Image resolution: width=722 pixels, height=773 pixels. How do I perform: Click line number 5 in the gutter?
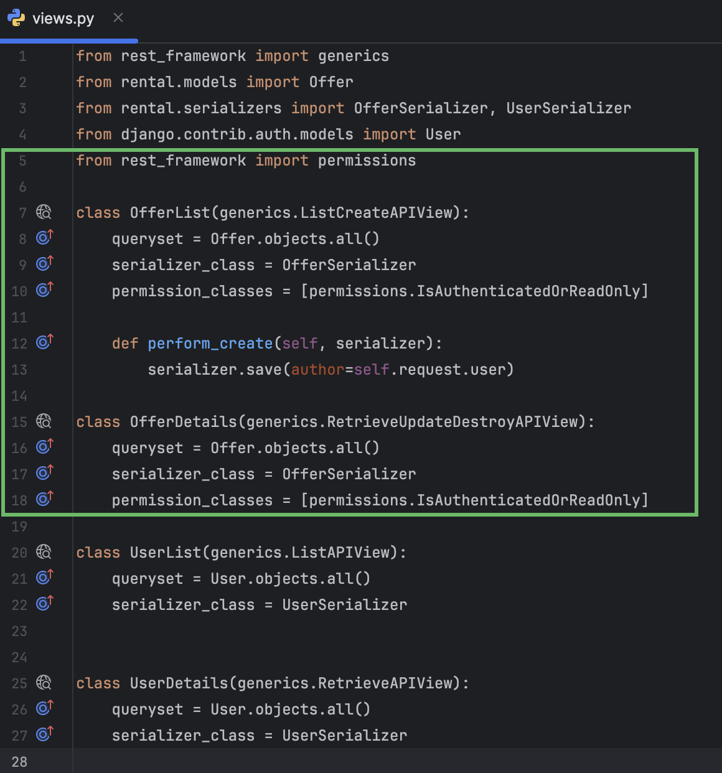[22, 161]
